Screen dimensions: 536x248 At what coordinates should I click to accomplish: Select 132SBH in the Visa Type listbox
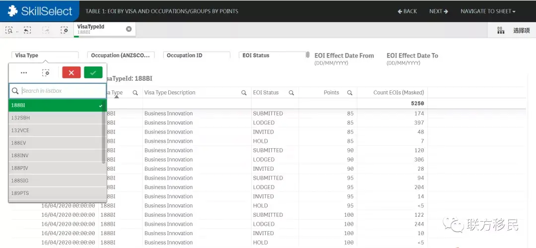(x=56, y=118)
